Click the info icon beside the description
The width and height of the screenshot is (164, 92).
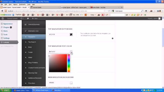[x=112, y=38]
